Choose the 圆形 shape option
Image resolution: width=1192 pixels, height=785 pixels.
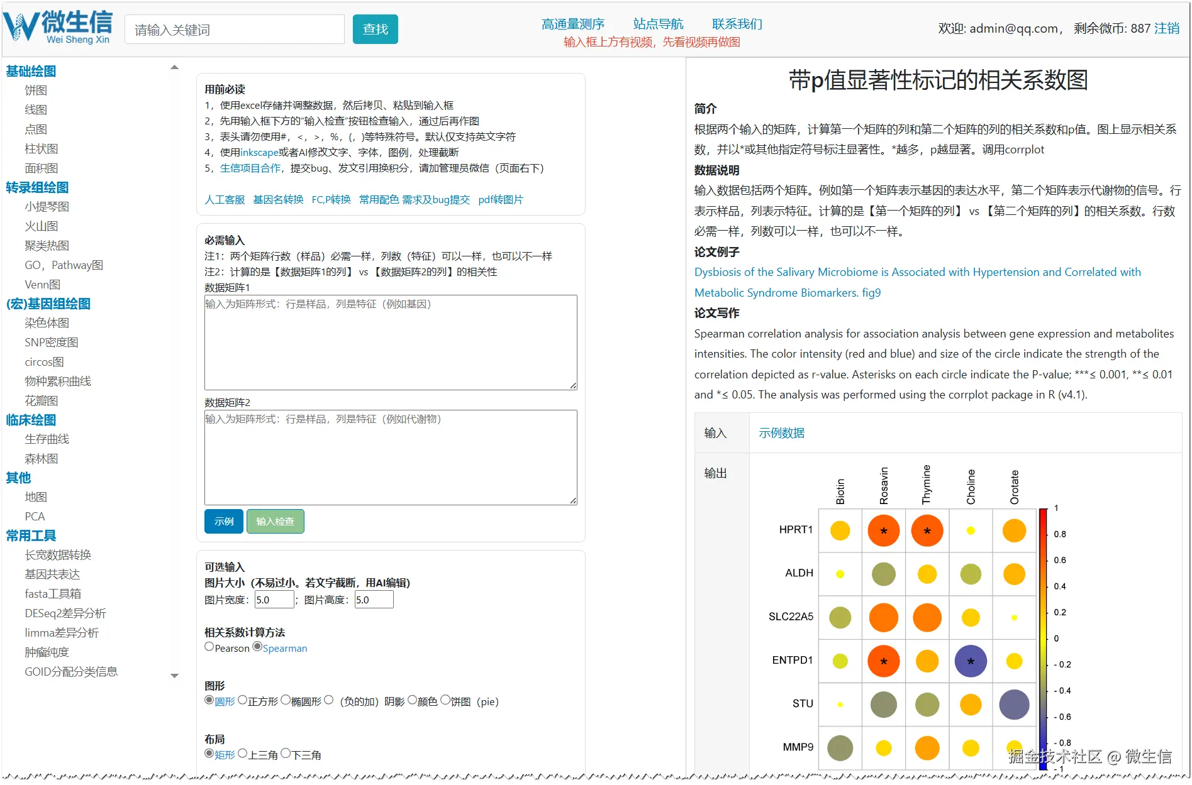pyautogui.click(x=209, y=700)
